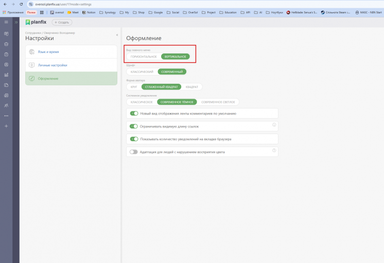Open the Reports chart sidebar icon

click(6, 75)
